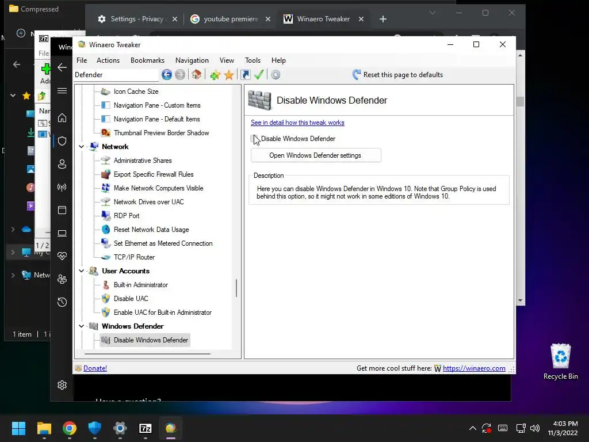Click shield icon in Windows Security sidebar
The height and width of the screenshot is (442, 589).
coord(62,141)
